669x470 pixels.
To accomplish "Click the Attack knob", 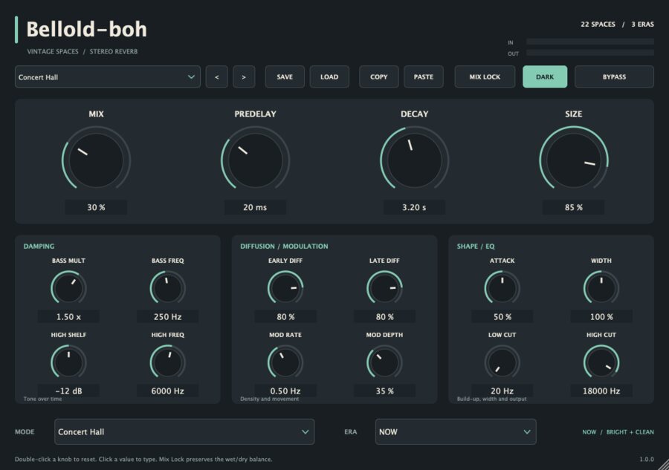I will click(x=502, y=288).
